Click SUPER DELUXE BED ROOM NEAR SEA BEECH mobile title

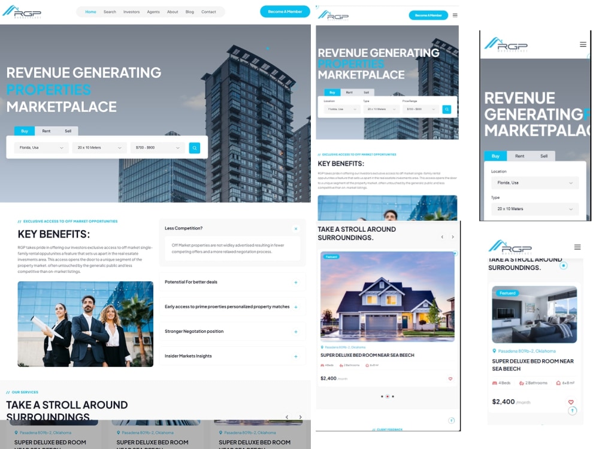[533, 365]
